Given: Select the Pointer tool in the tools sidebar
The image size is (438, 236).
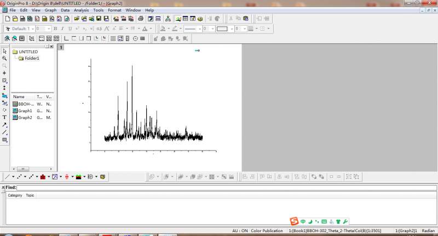Looking at the screenshot, I should click(x=4, y=51).
